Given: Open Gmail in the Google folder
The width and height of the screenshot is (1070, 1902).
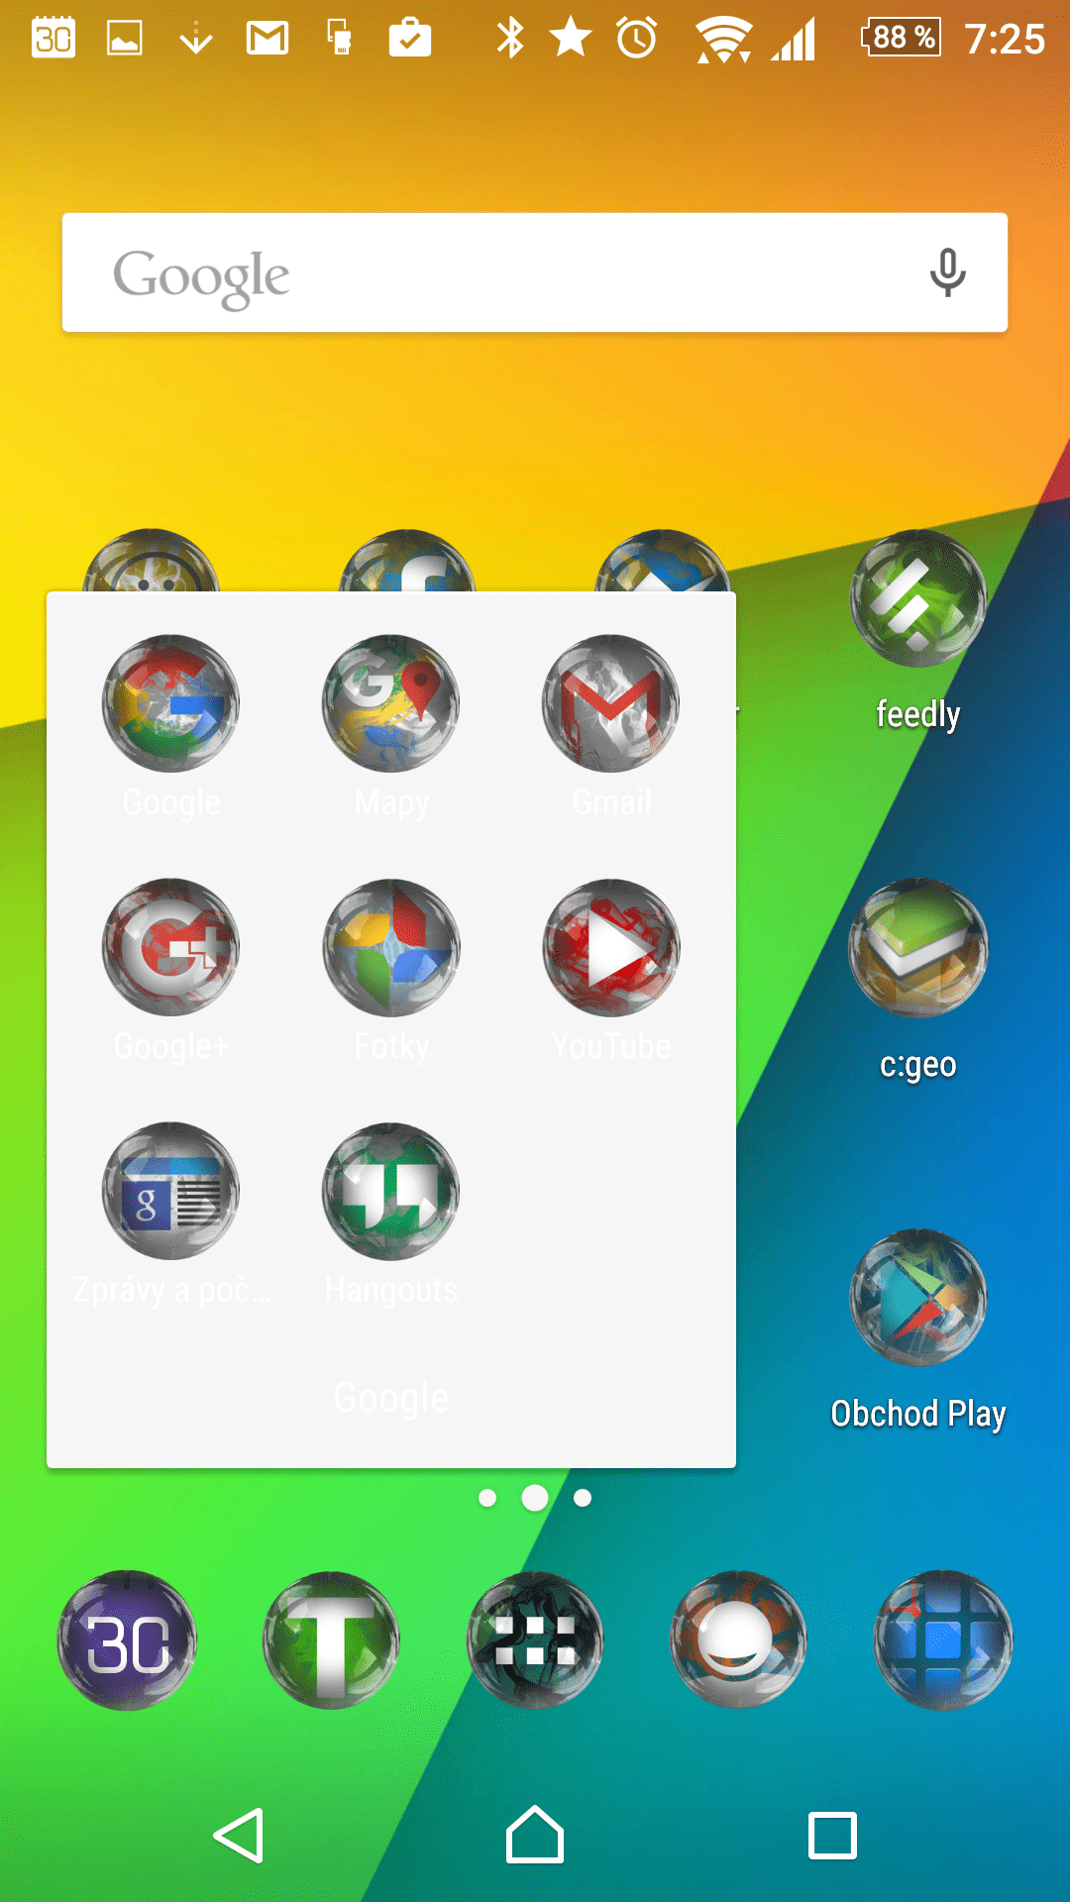Looking at the screenshot, I should click(611, 703).
